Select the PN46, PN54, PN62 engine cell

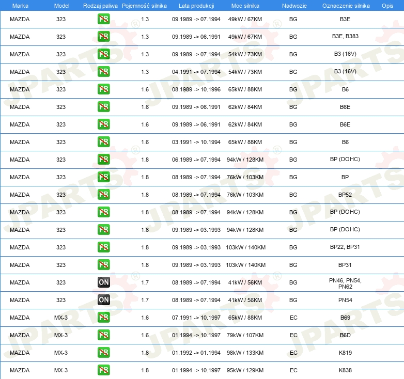345,283
